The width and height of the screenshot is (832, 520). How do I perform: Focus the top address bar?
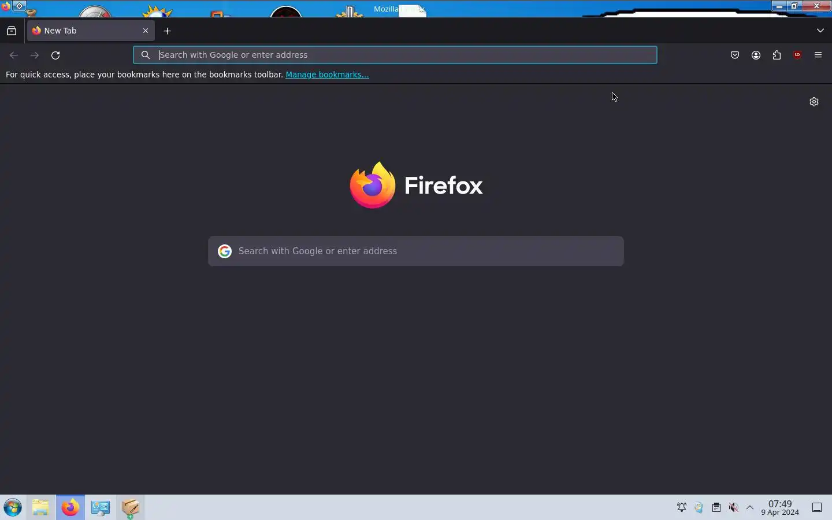click(x=395, y=55)
